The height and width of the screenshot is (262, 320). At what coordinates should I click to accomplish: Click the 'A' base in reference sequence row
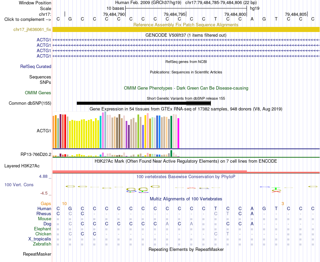[x=252, y=19]
